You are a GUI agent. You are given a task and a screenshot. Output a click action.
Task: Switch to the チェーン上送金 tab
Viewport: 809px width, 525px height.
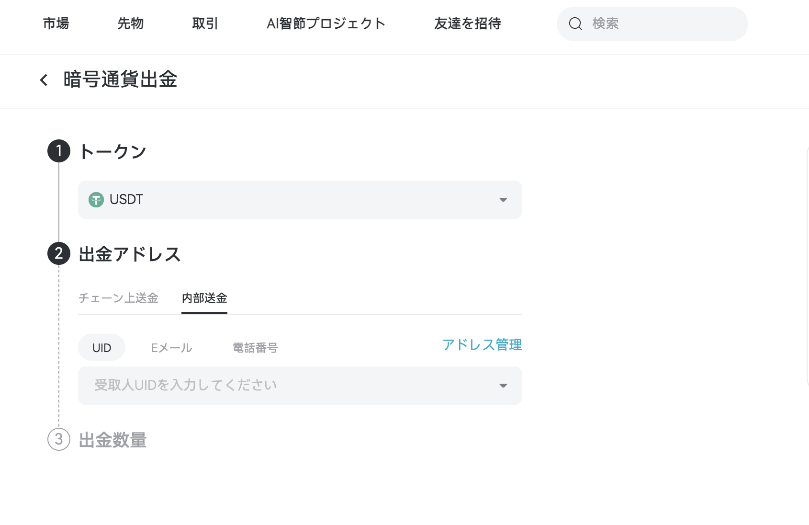119,298
